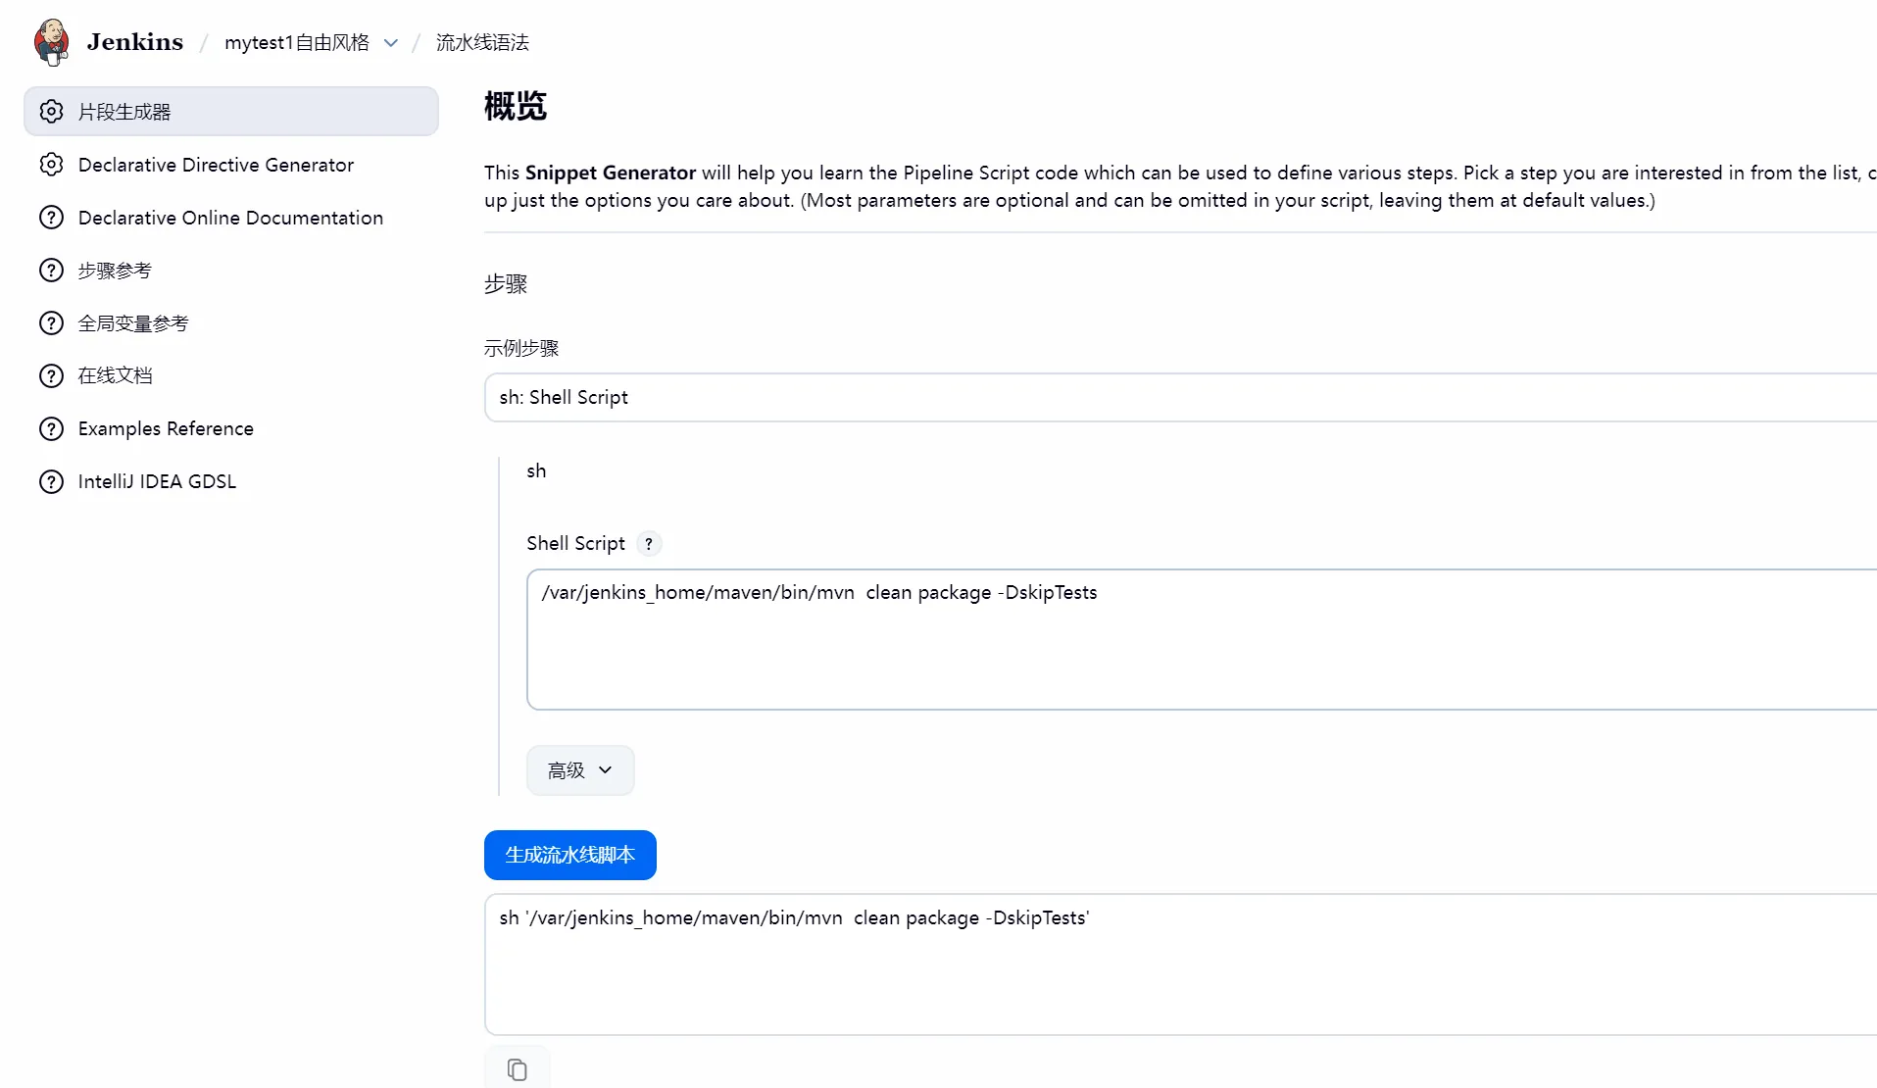
Task: Click the Jenkins butler logo icon
Action: tap(51, 42)
